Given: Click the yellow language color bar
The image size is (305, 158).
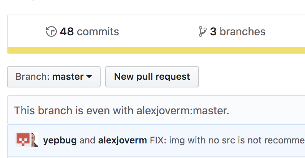Looking at the screenshot, I should pyautogui.click(x=154, y=50).
